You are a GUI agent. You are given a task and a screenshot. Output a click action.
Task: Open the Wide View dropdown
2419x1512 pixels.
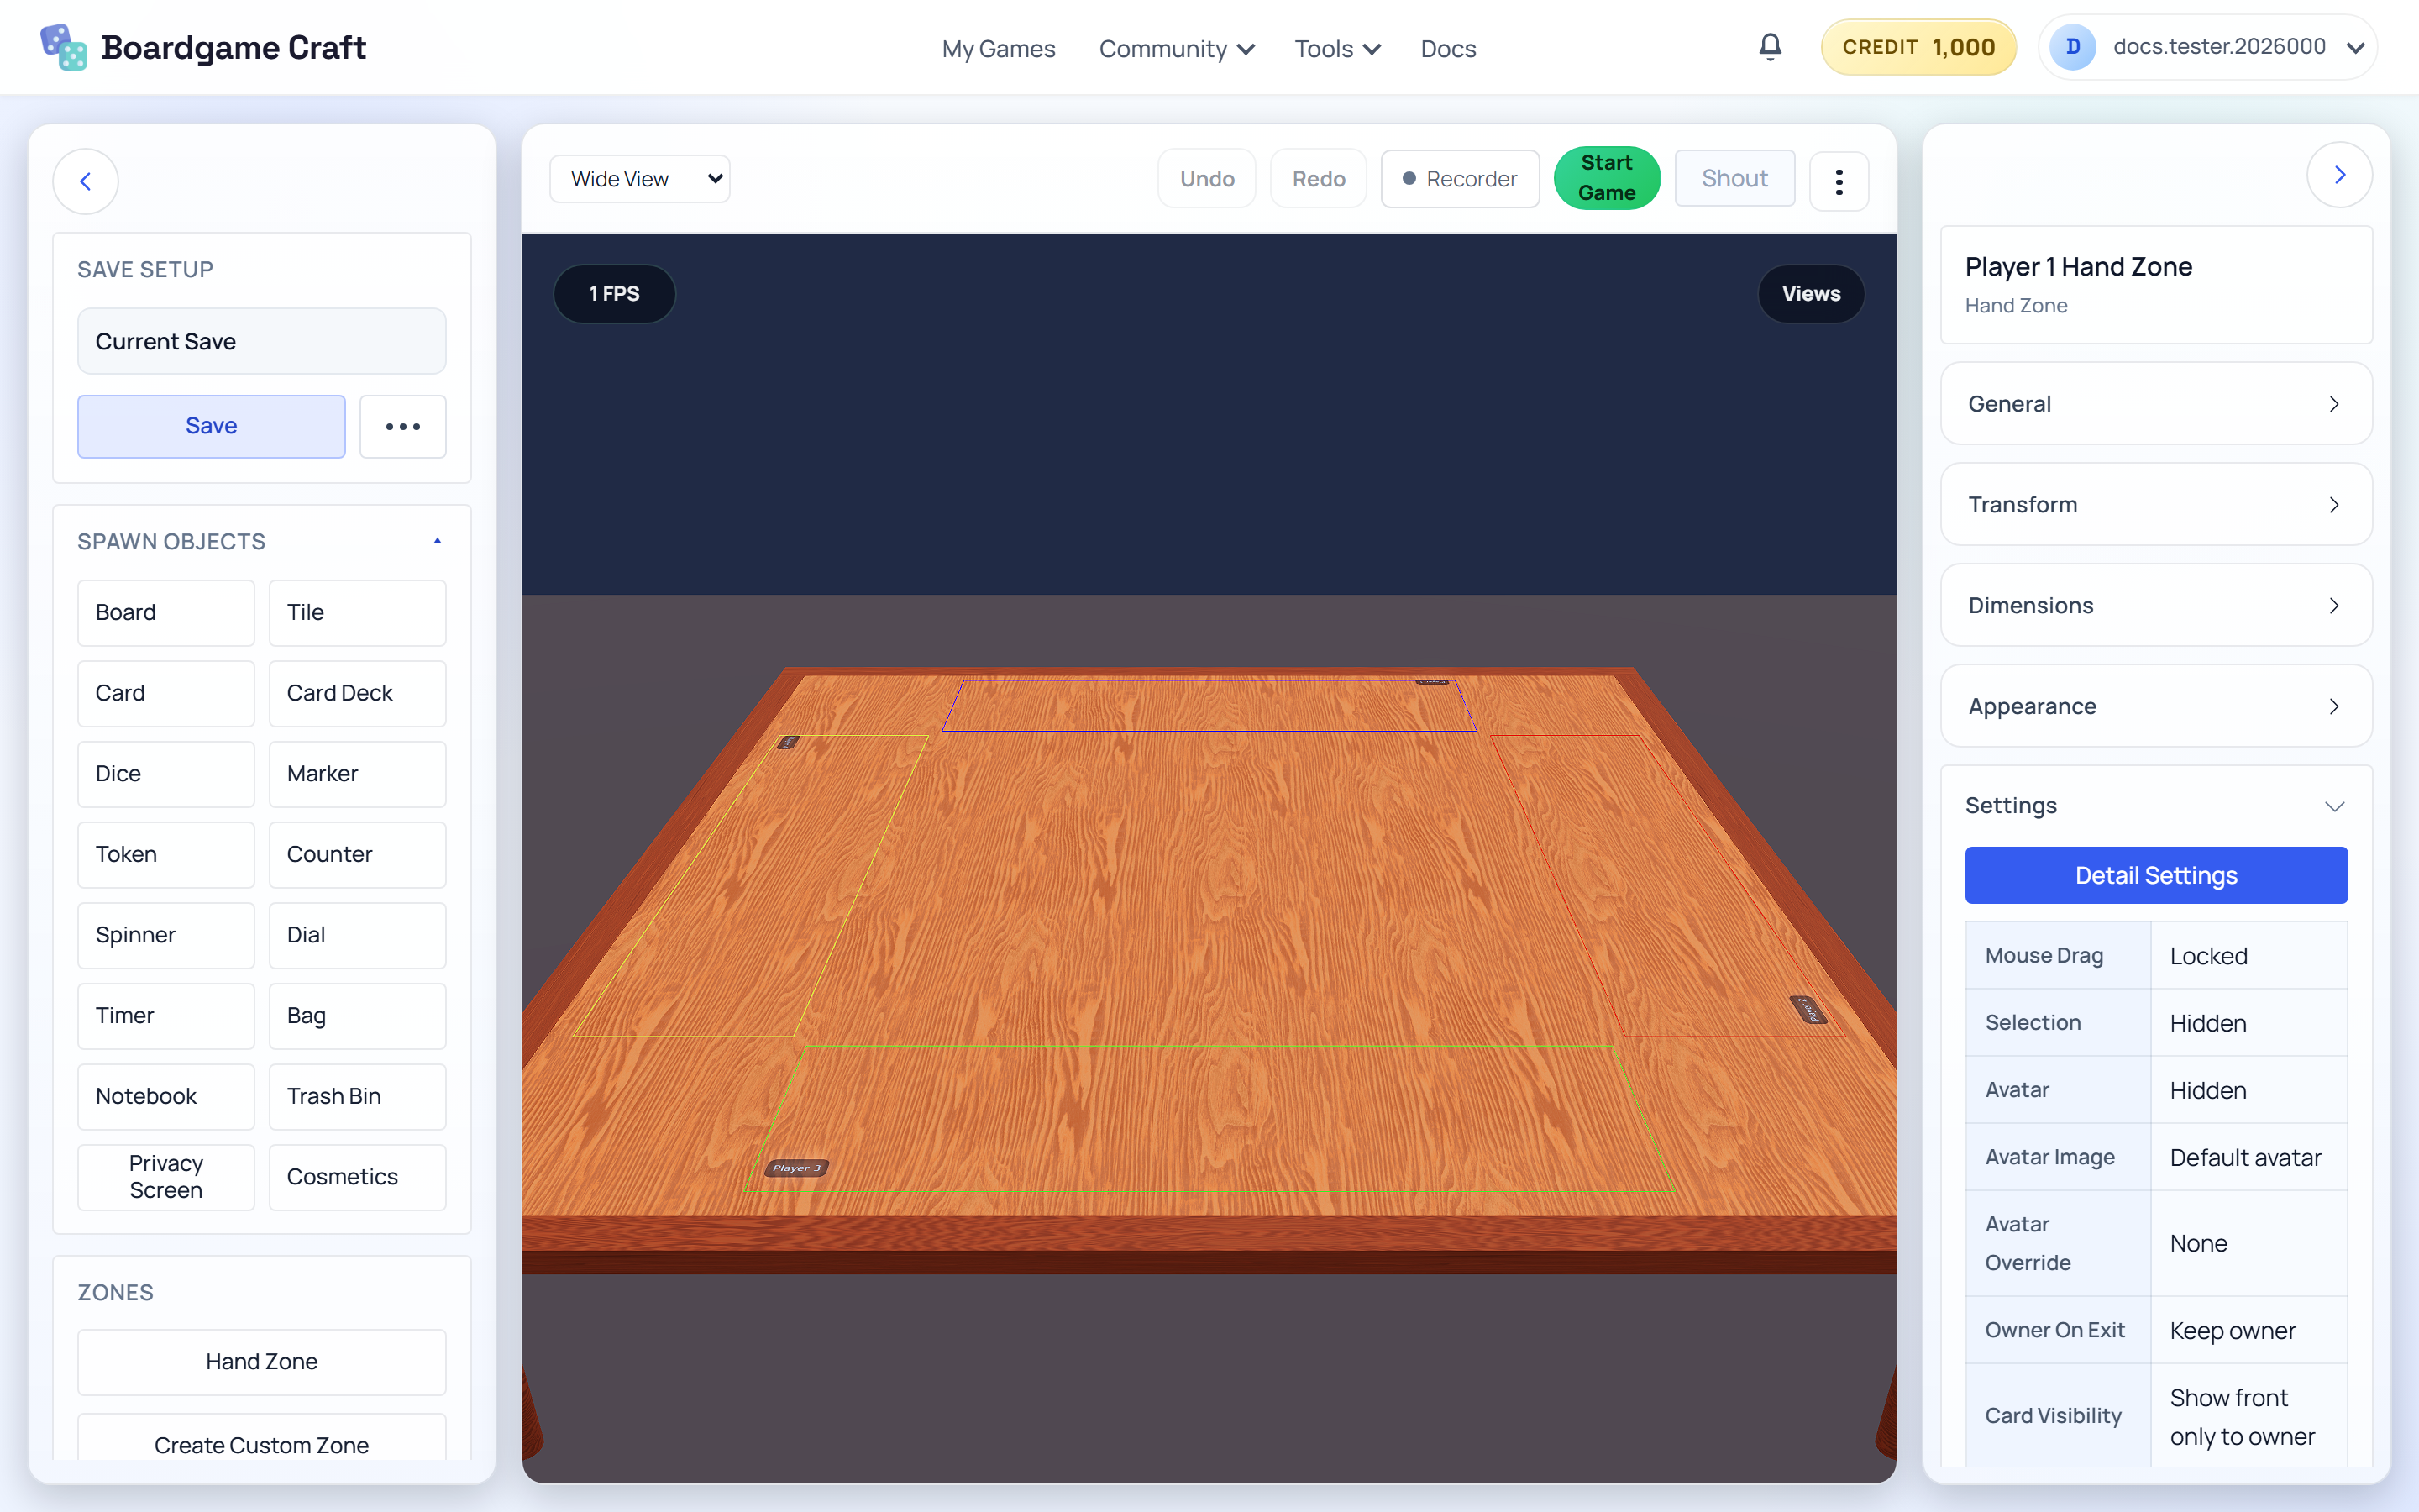pos(640,179)
